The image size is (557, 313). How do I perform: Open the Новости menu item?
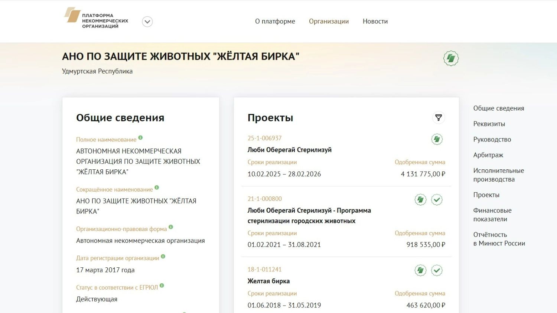[x=375, y=22]
